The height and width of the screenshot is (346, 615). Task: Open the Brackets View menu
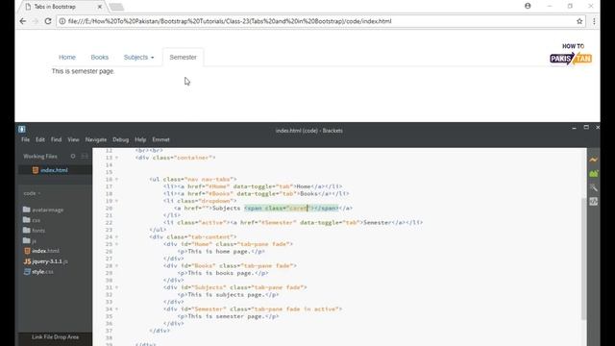(73, 139)
